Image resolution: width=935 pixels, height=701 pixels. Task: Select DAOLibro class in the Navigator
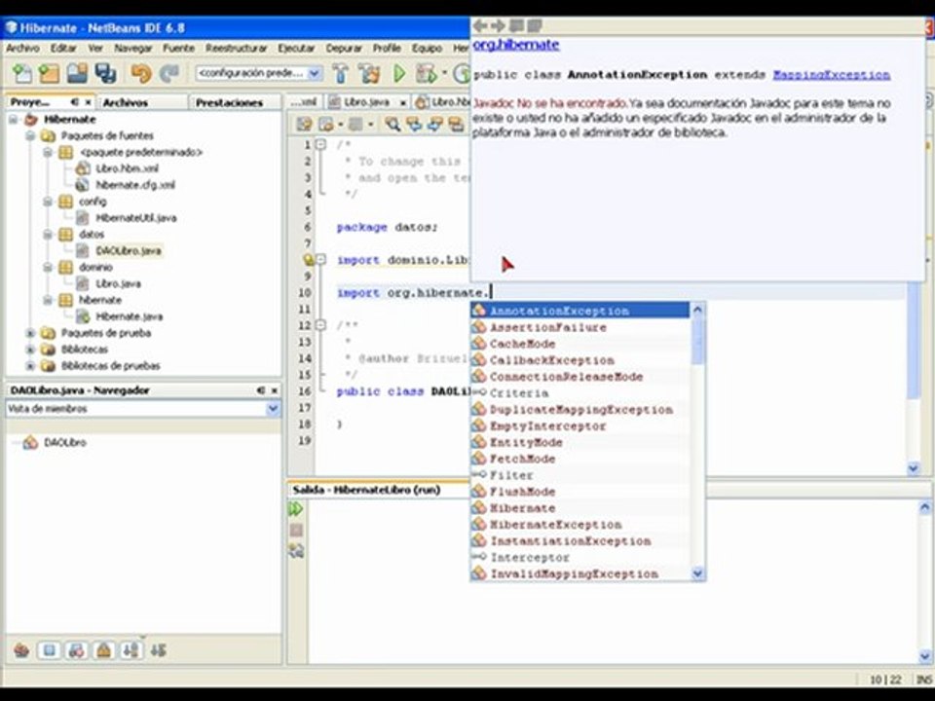[x=65, y=443]
